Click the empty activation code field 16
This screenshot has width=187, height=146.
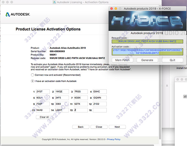point(100,110)
